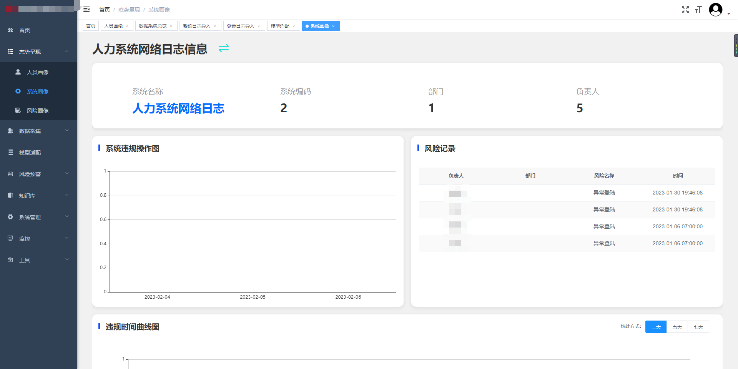Click the switch system arrows icon

coord(224,48)
